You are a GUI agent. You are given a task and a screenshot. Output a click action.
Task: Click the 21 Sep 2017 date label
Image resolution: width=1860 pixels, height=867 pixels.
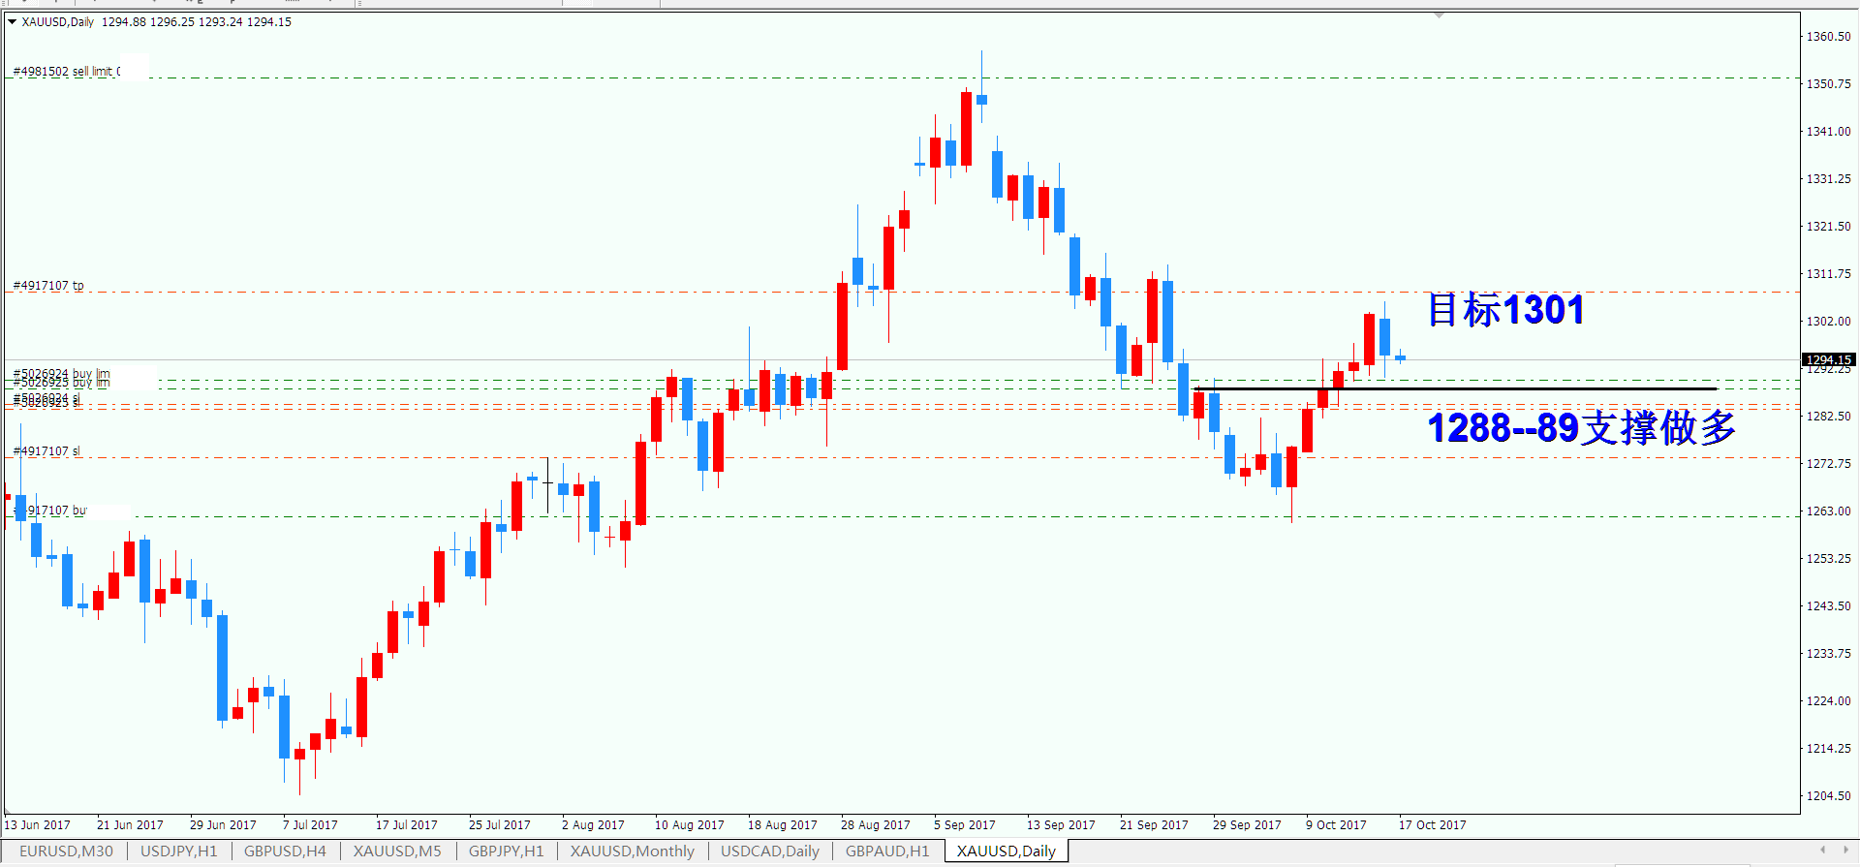(1154, 825)
